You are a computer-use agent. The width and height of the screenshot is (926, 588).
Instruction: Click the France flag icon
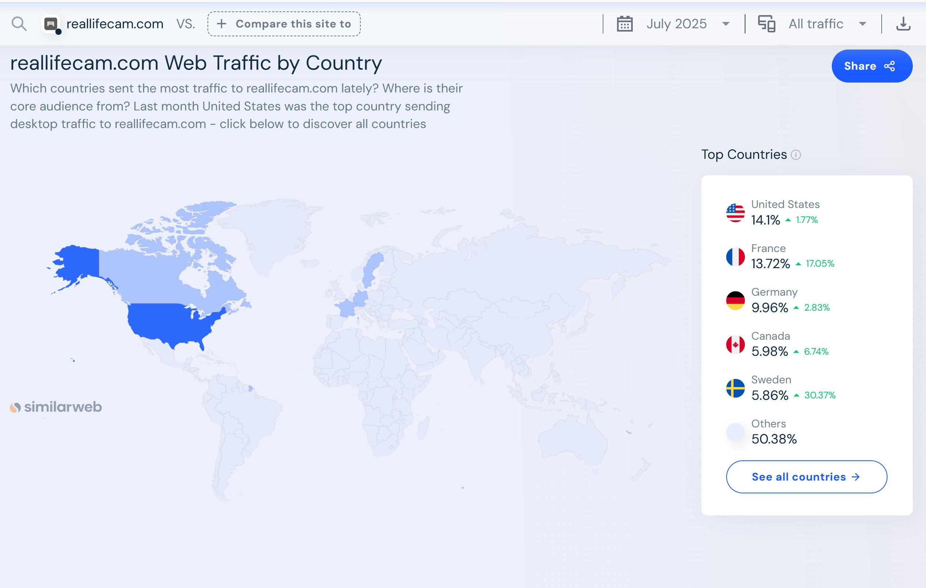pyautogui.click(x=735, y=257)
